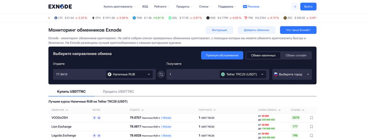Switch to Обмен онлайн mode
Screen dimensions: 368x139
coord(296,56)
